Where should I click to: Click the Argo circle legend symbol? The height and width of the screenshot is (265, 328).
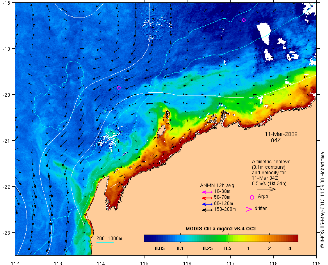pos(252,197)
